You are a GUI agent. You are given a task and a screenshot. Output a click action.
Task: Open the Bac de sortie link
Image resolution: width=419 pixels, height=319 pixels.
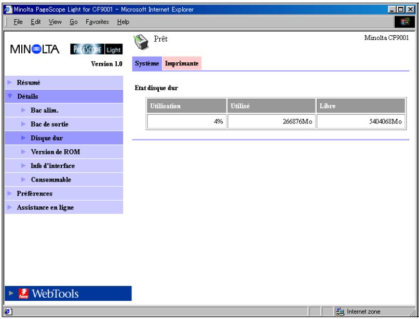pyautogui.click(x=49, y=124)
